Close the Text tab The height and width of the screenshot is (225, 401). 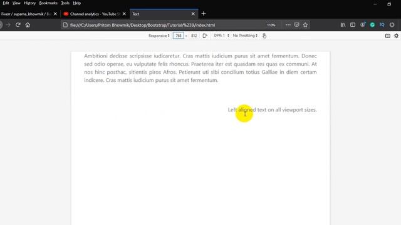tap(193, 14)
